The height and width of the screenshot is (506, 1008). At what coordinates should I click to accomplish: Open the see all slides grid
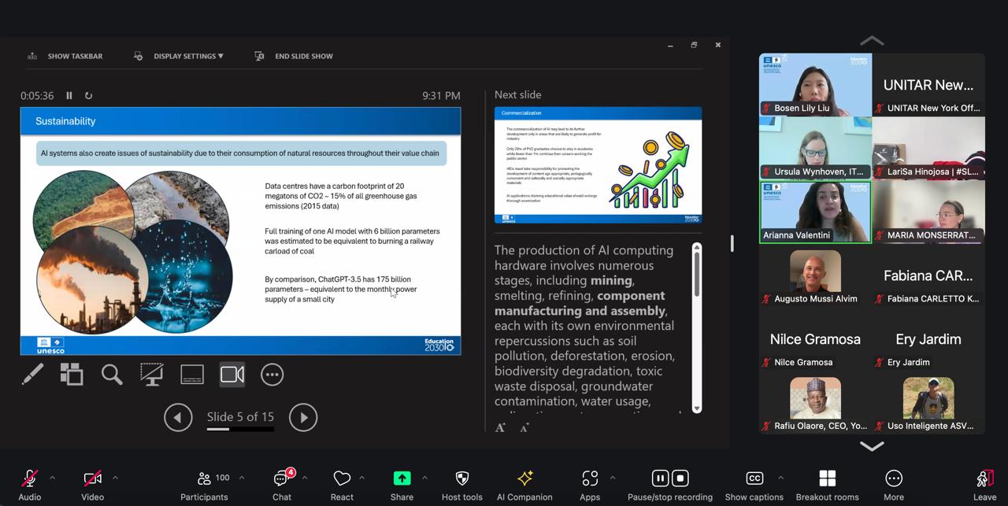[72, 375]
